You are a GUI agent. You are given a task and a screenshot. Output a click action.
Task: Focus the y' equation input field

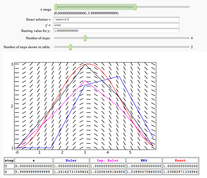tap(116, 25)
